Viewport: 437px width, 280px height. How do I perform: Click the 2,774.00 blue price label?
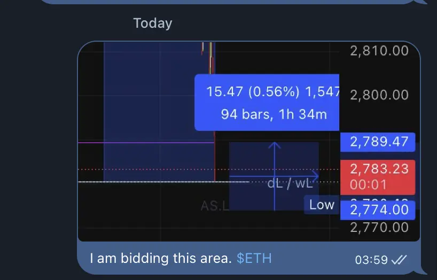tap(378, 210)
